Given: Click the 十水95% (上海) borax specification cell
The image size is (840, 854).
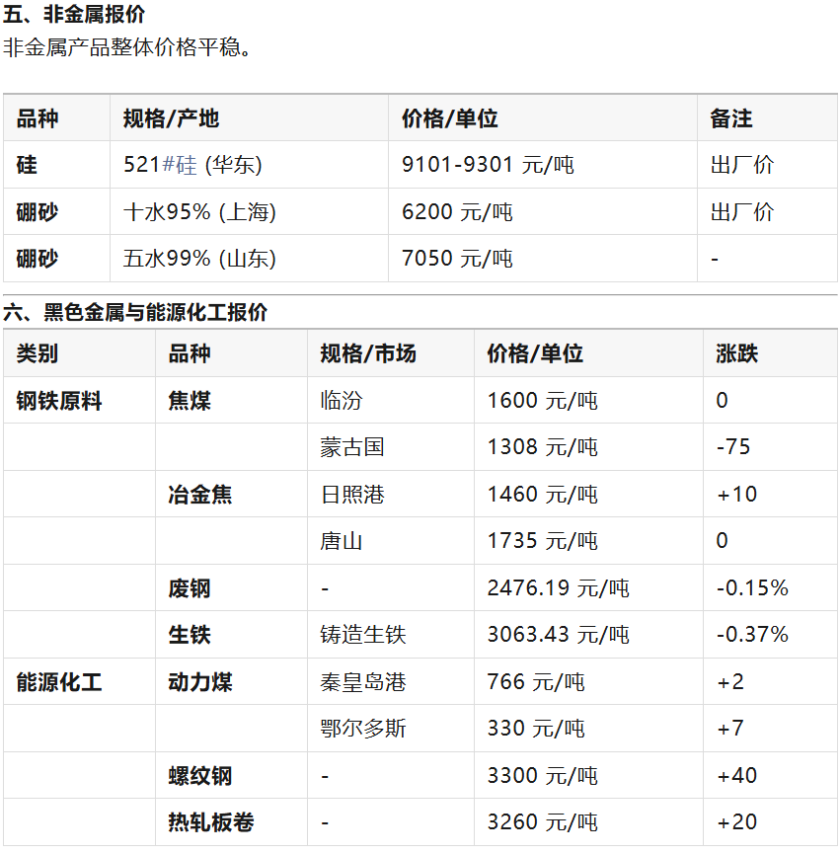Looking at the screenshot, I should [199, 212].
